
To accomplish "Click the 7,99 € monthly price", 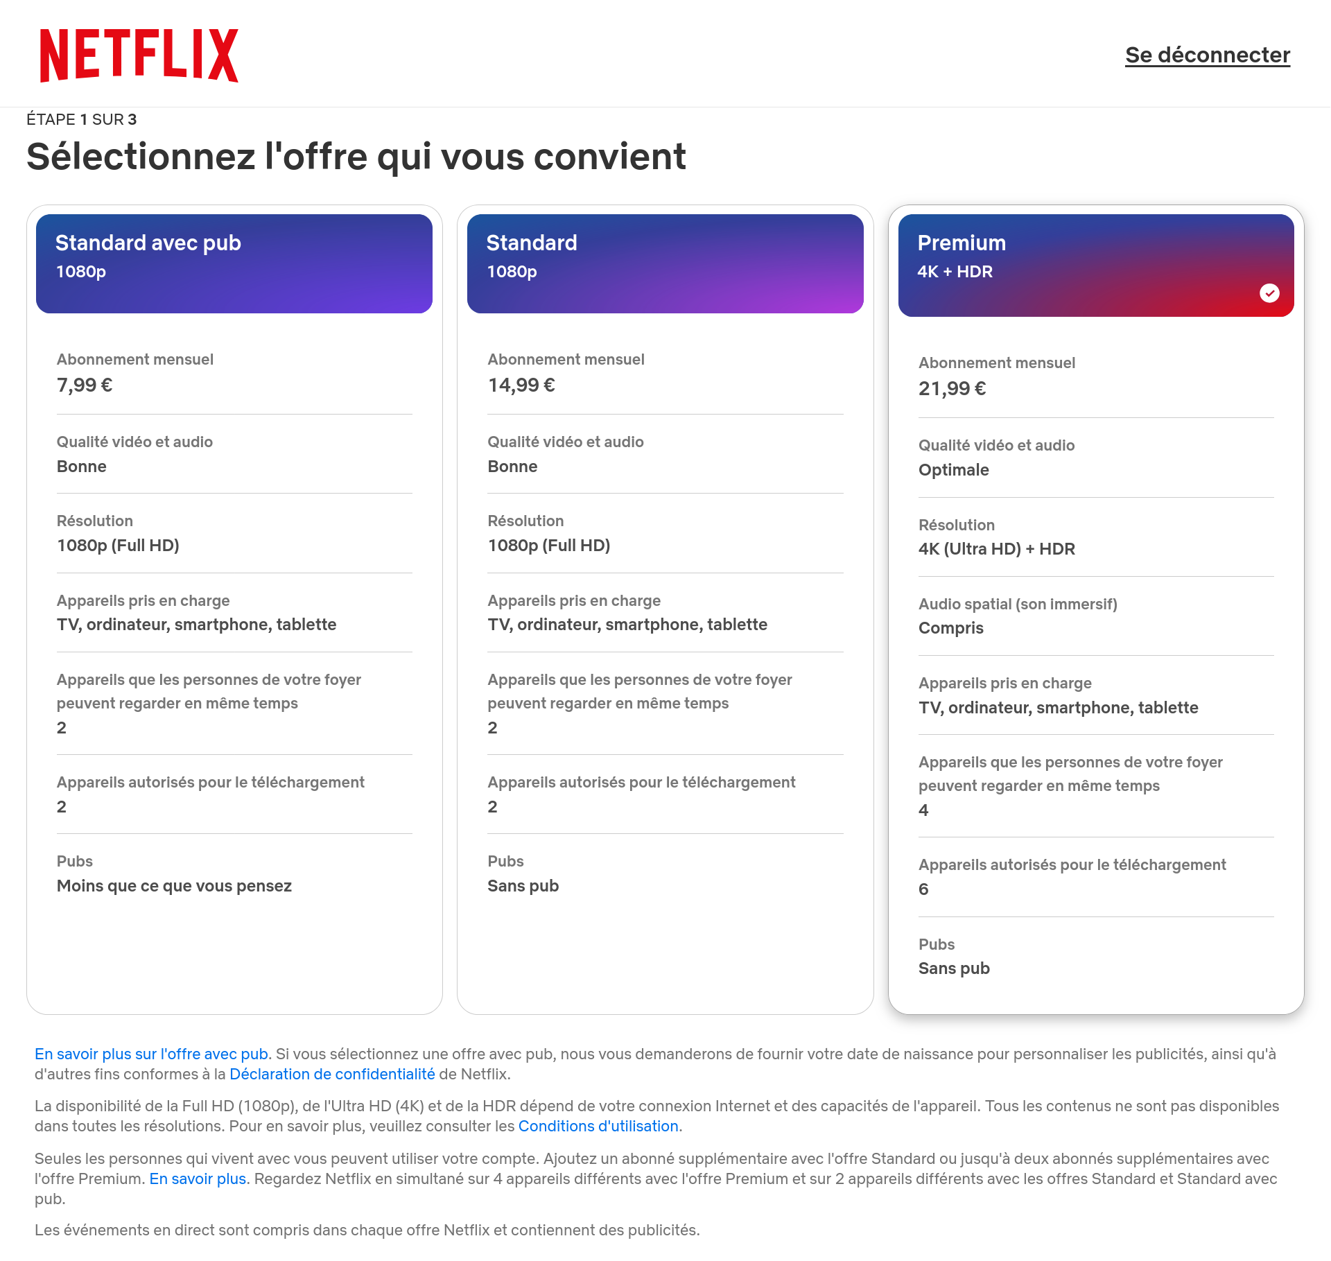I will (x=85, y=385).
